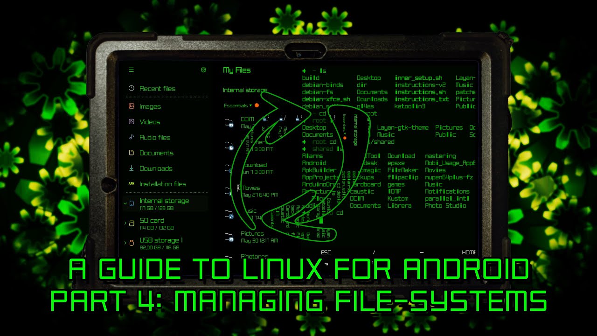This screenshot has height=336, width=597.
Task: Click 'epsxe' in terminal listing
Action: point(396,163)
